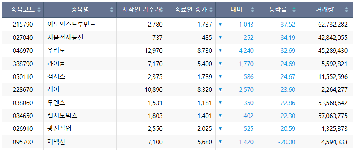This screenshot has height=150, width=353.
Task: Click stock code 095700
Action: (x=23, y=142)
